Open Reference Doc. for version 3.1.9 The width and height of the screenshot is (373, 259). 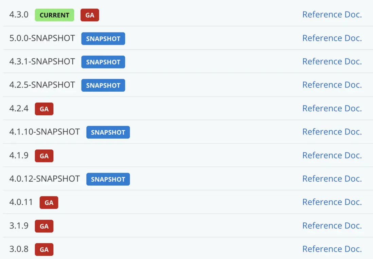332,225
